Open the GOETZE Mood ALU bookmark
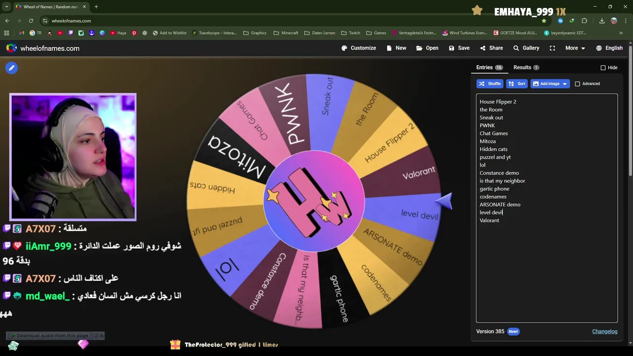 pos(515,33)
